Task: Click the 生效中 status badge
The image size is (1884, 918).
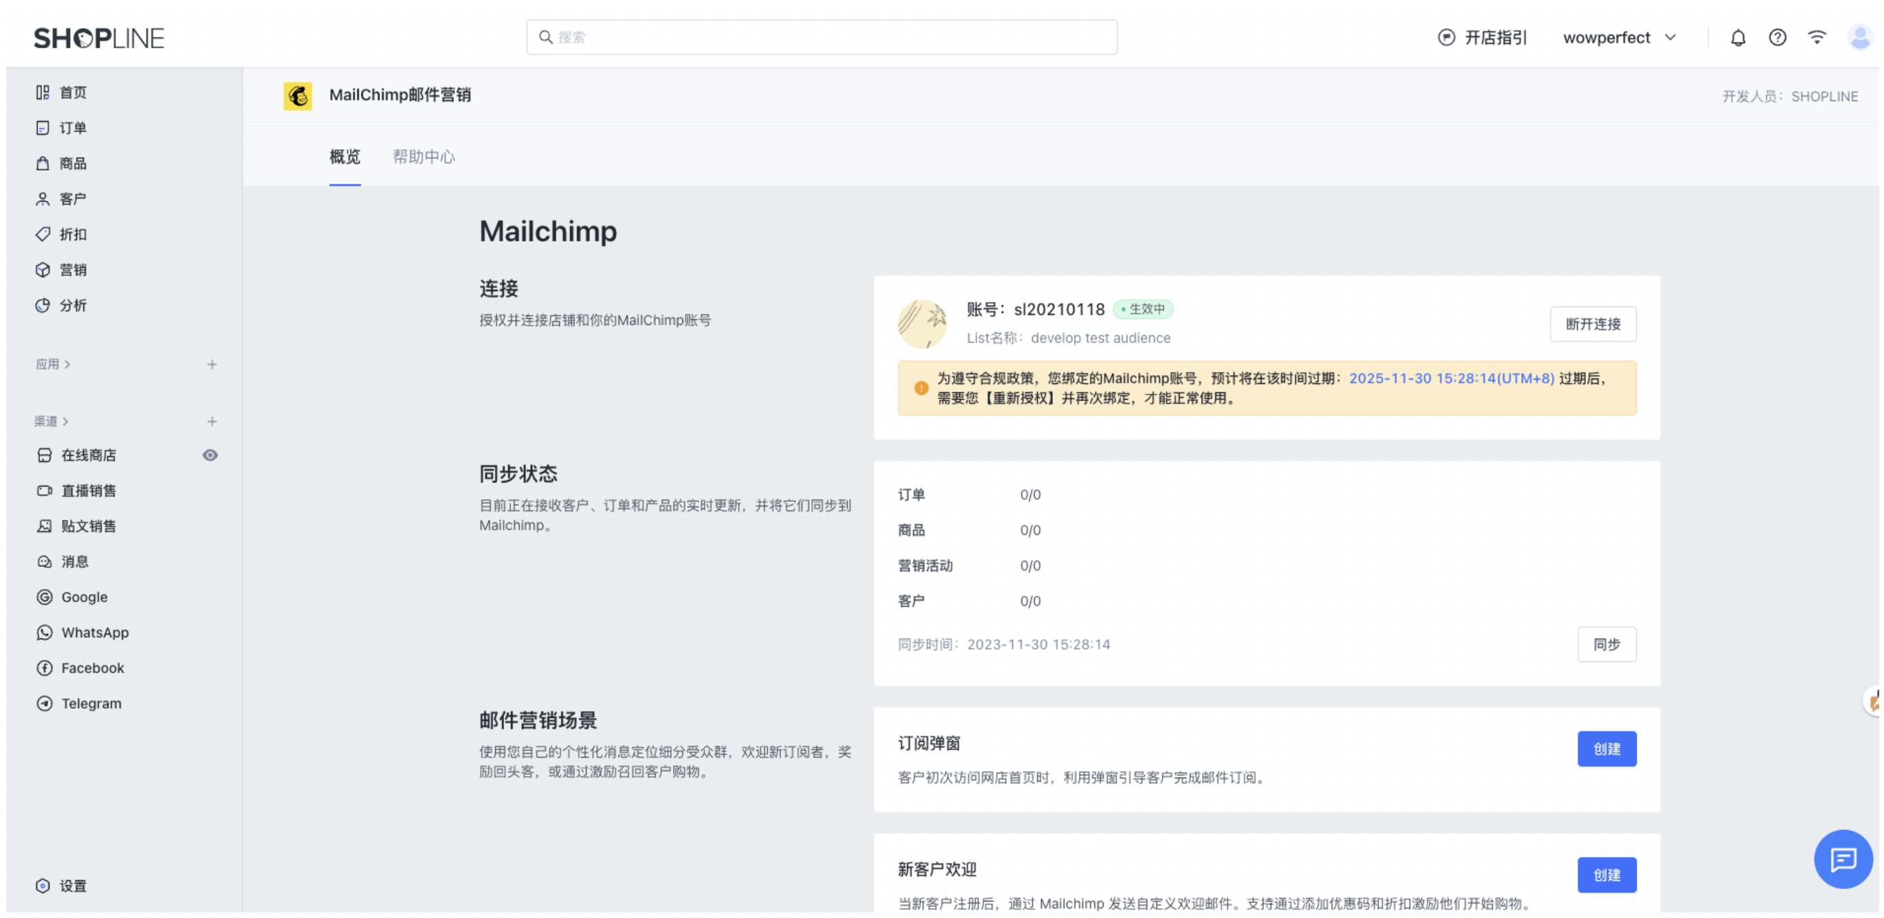Action: [1142, 309]
